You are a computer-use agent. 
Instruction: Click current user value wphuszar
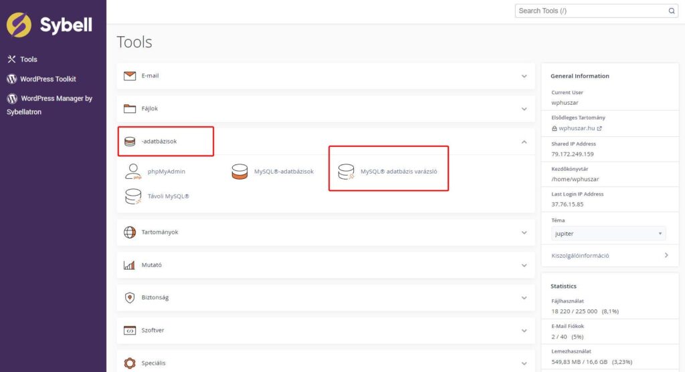[x=565, y=103]
